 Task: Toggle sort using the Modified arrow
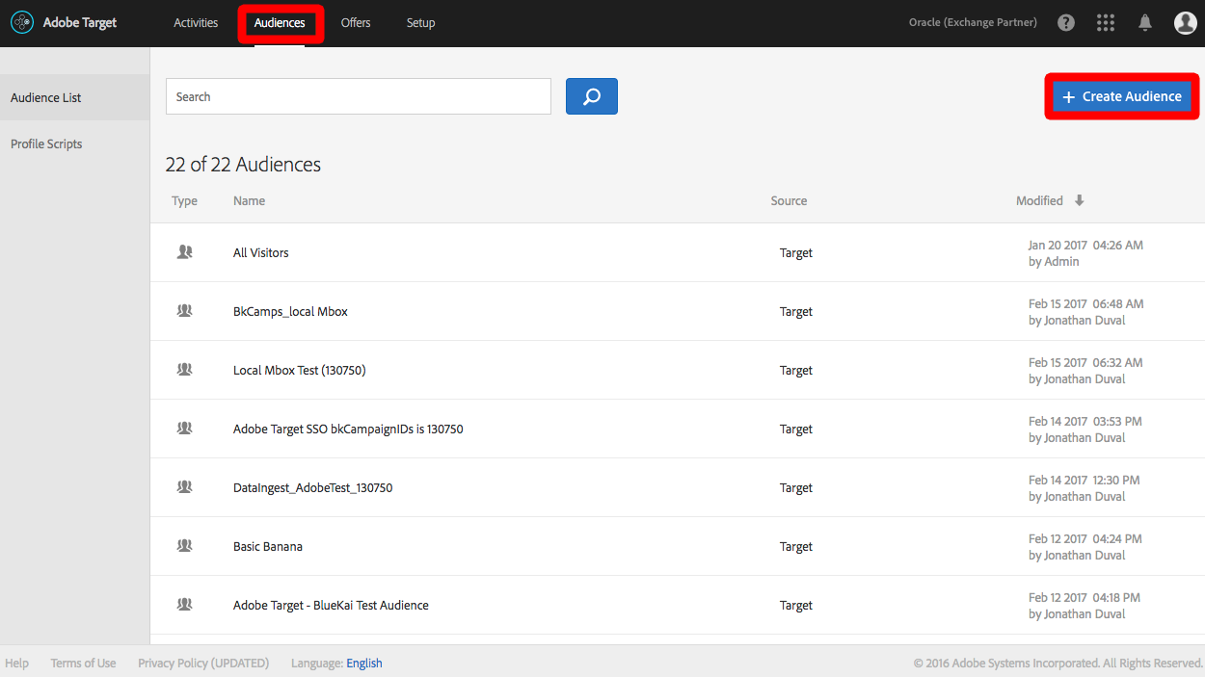1080,200
